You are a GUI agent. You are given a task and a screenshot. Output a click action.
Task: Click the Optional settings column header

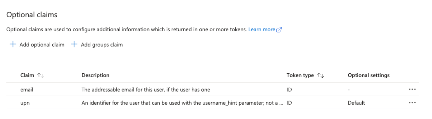point(368,75)
